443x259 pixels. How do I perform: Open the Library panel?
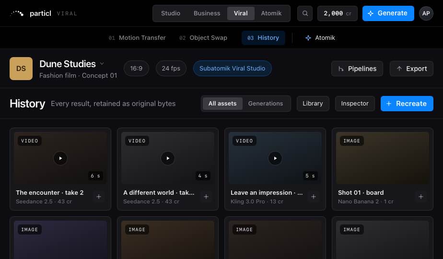click(x=313, y=104)
